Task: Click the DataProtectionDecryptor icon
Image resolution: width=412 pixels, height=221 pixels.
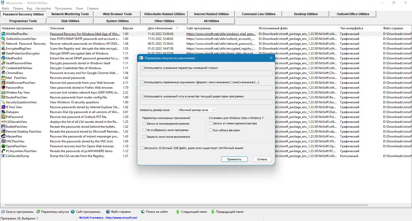Action: click(x=3, y=53)
